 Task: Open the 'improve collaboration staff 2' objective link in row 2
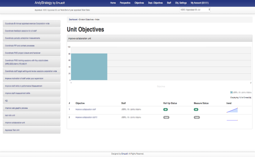tap(86, 117)
